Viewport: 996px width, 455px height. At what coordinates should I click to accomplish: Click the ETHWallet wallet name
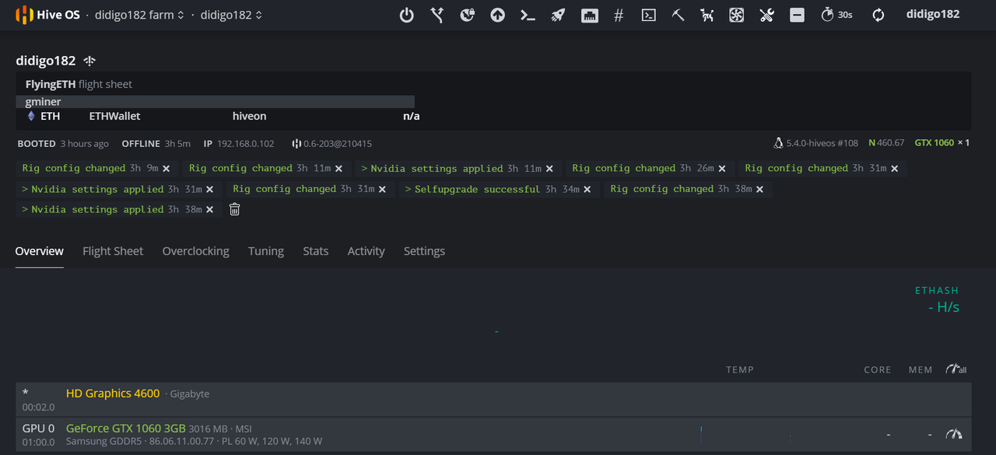coord(115,116)
